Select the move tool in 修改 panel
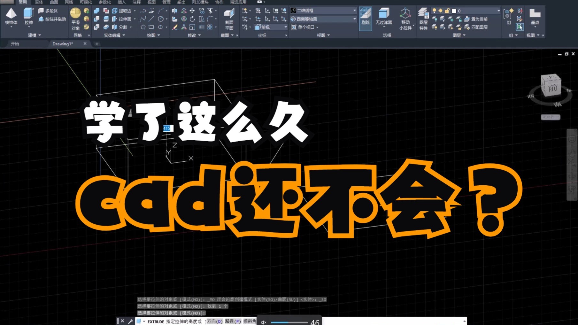The image size is (578, 325). point(192,11)
